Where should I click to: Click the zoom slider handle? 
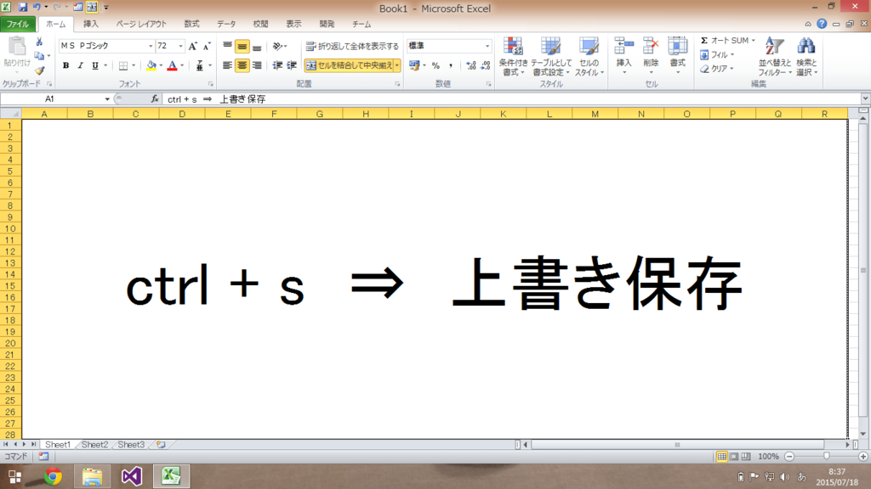(827, 456)
